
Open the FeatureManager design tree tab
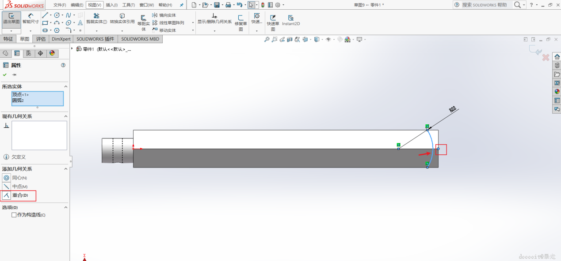[5, 53]
